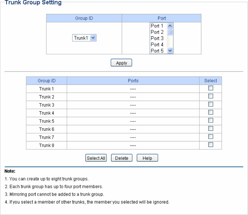
Task: Toggle the Trunk 6 checkbox
Action: point(211,129)
